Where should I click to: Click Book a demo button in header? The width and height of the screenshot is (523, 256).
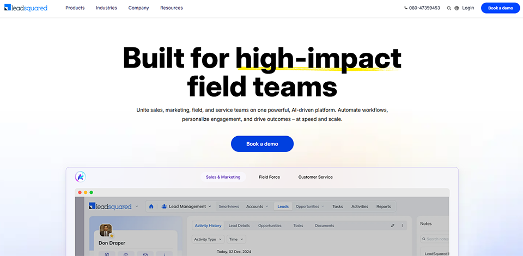500,8
